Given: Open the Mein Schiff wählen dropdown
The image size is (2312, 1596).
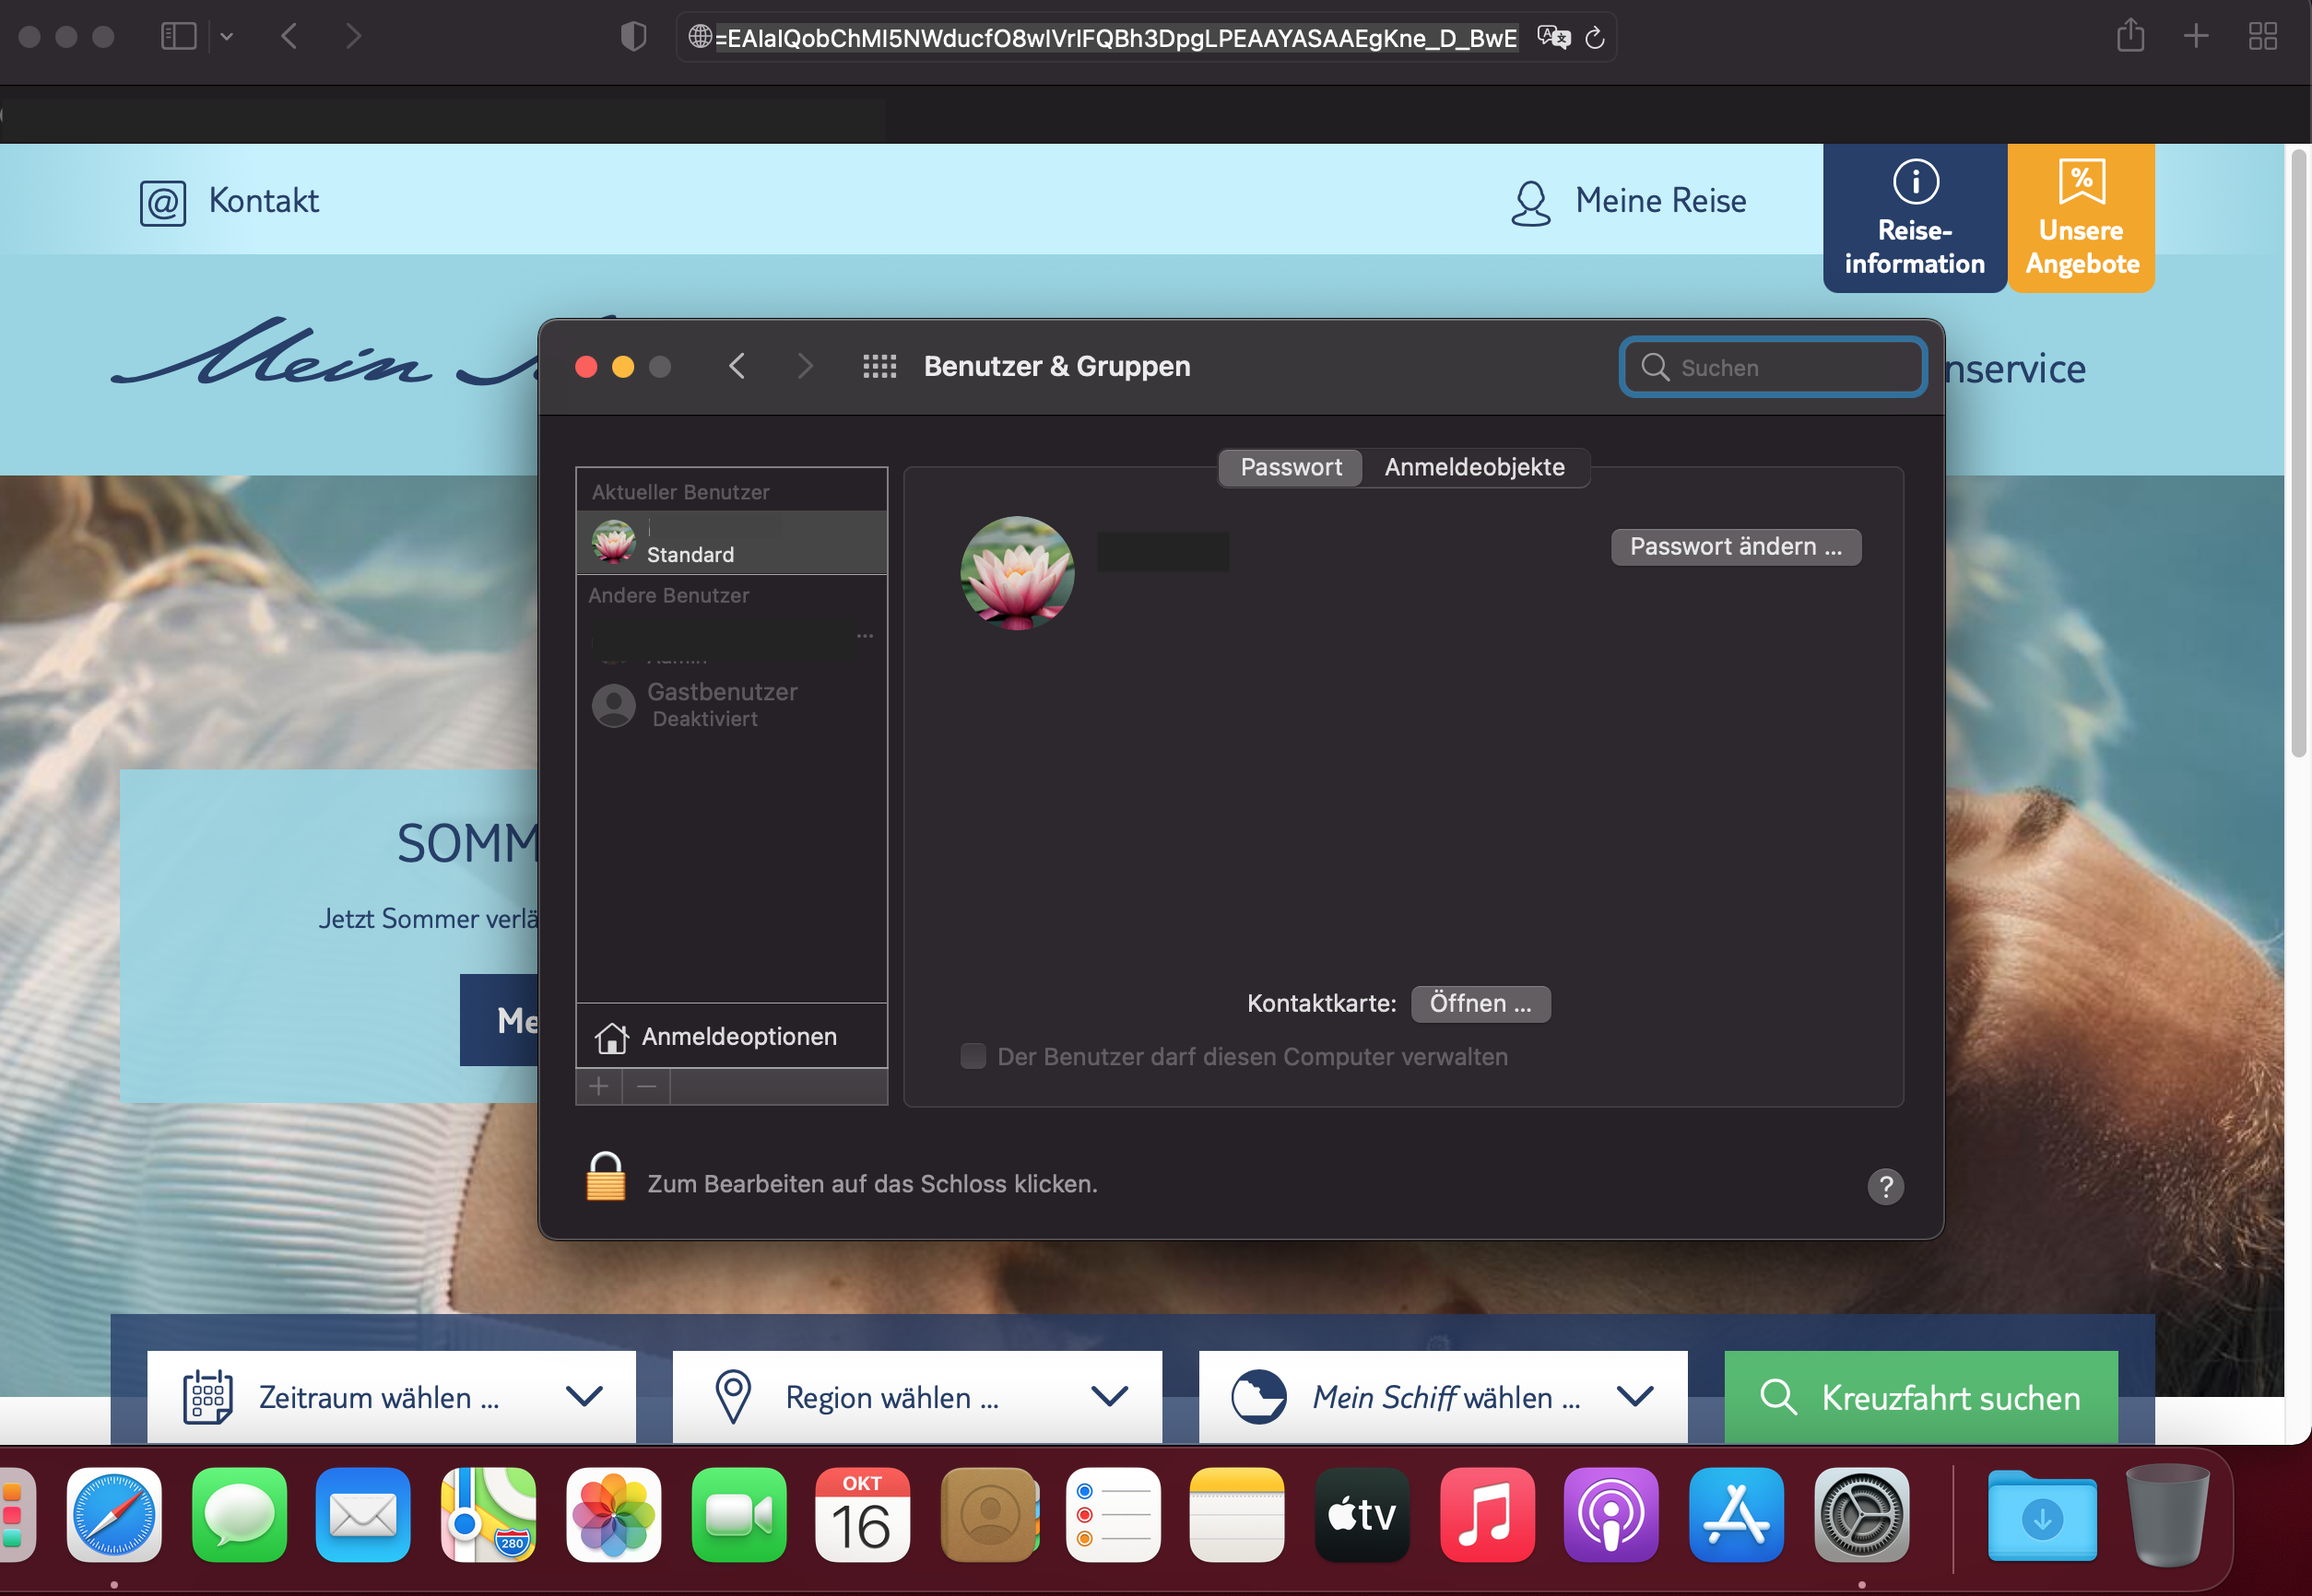Looking at the screenshot, I should point(1443,1397).
